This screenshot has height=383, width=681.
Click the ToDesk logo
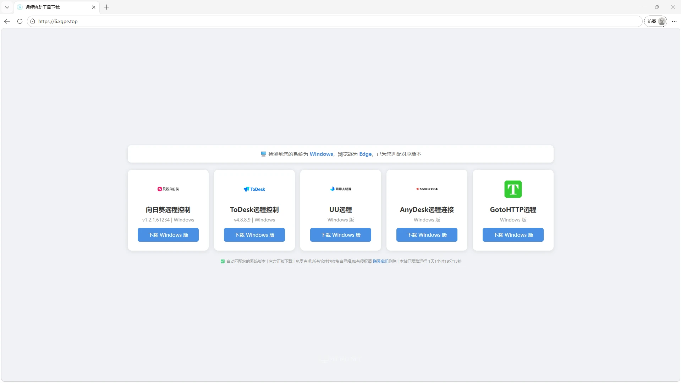tap(254, 189)
